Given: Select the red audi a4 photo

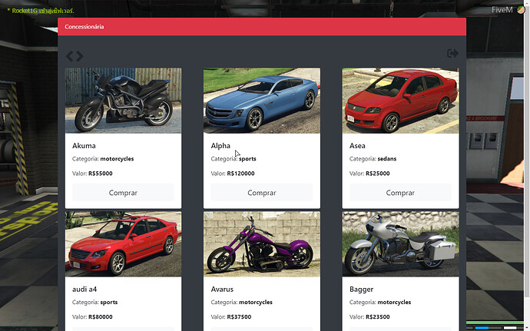Looking at the screenshot, I should click(123, 244).
